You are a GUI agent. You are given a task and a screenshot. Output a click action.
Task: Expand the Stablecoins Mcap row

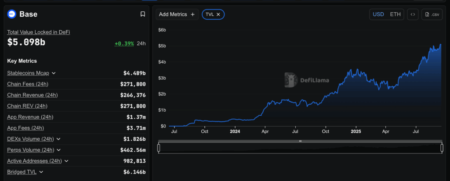point(54,73)
